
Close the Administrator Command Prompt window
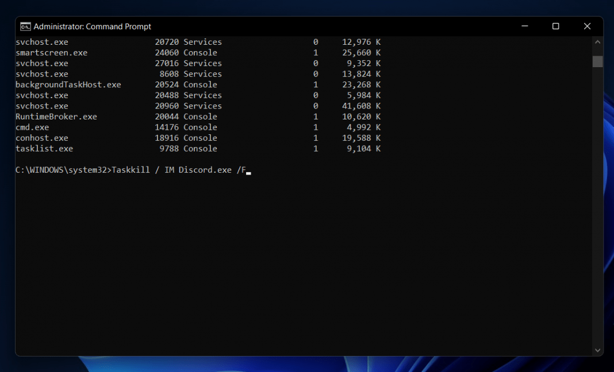point(587,26)
